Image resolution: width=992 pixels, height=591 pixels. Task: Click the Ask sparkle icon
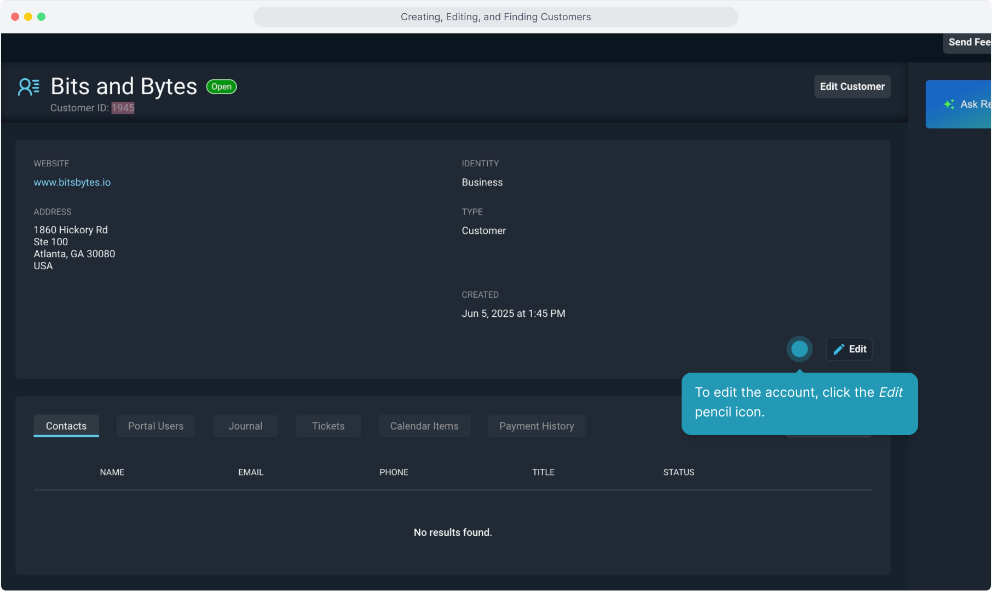click(x=949, y=104)
